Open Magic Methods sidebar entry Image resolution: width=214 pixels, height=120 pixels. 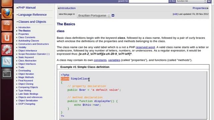pyautogui.click(x=26, y=77)
